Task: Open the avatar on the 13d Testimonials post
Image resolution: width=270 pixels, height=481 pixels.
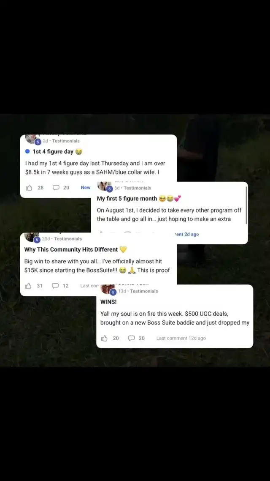Action: click(x=107, y=289)
